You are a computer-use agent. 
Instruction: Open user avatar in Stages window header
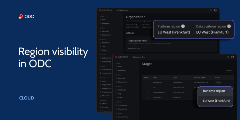coord(233,57)
